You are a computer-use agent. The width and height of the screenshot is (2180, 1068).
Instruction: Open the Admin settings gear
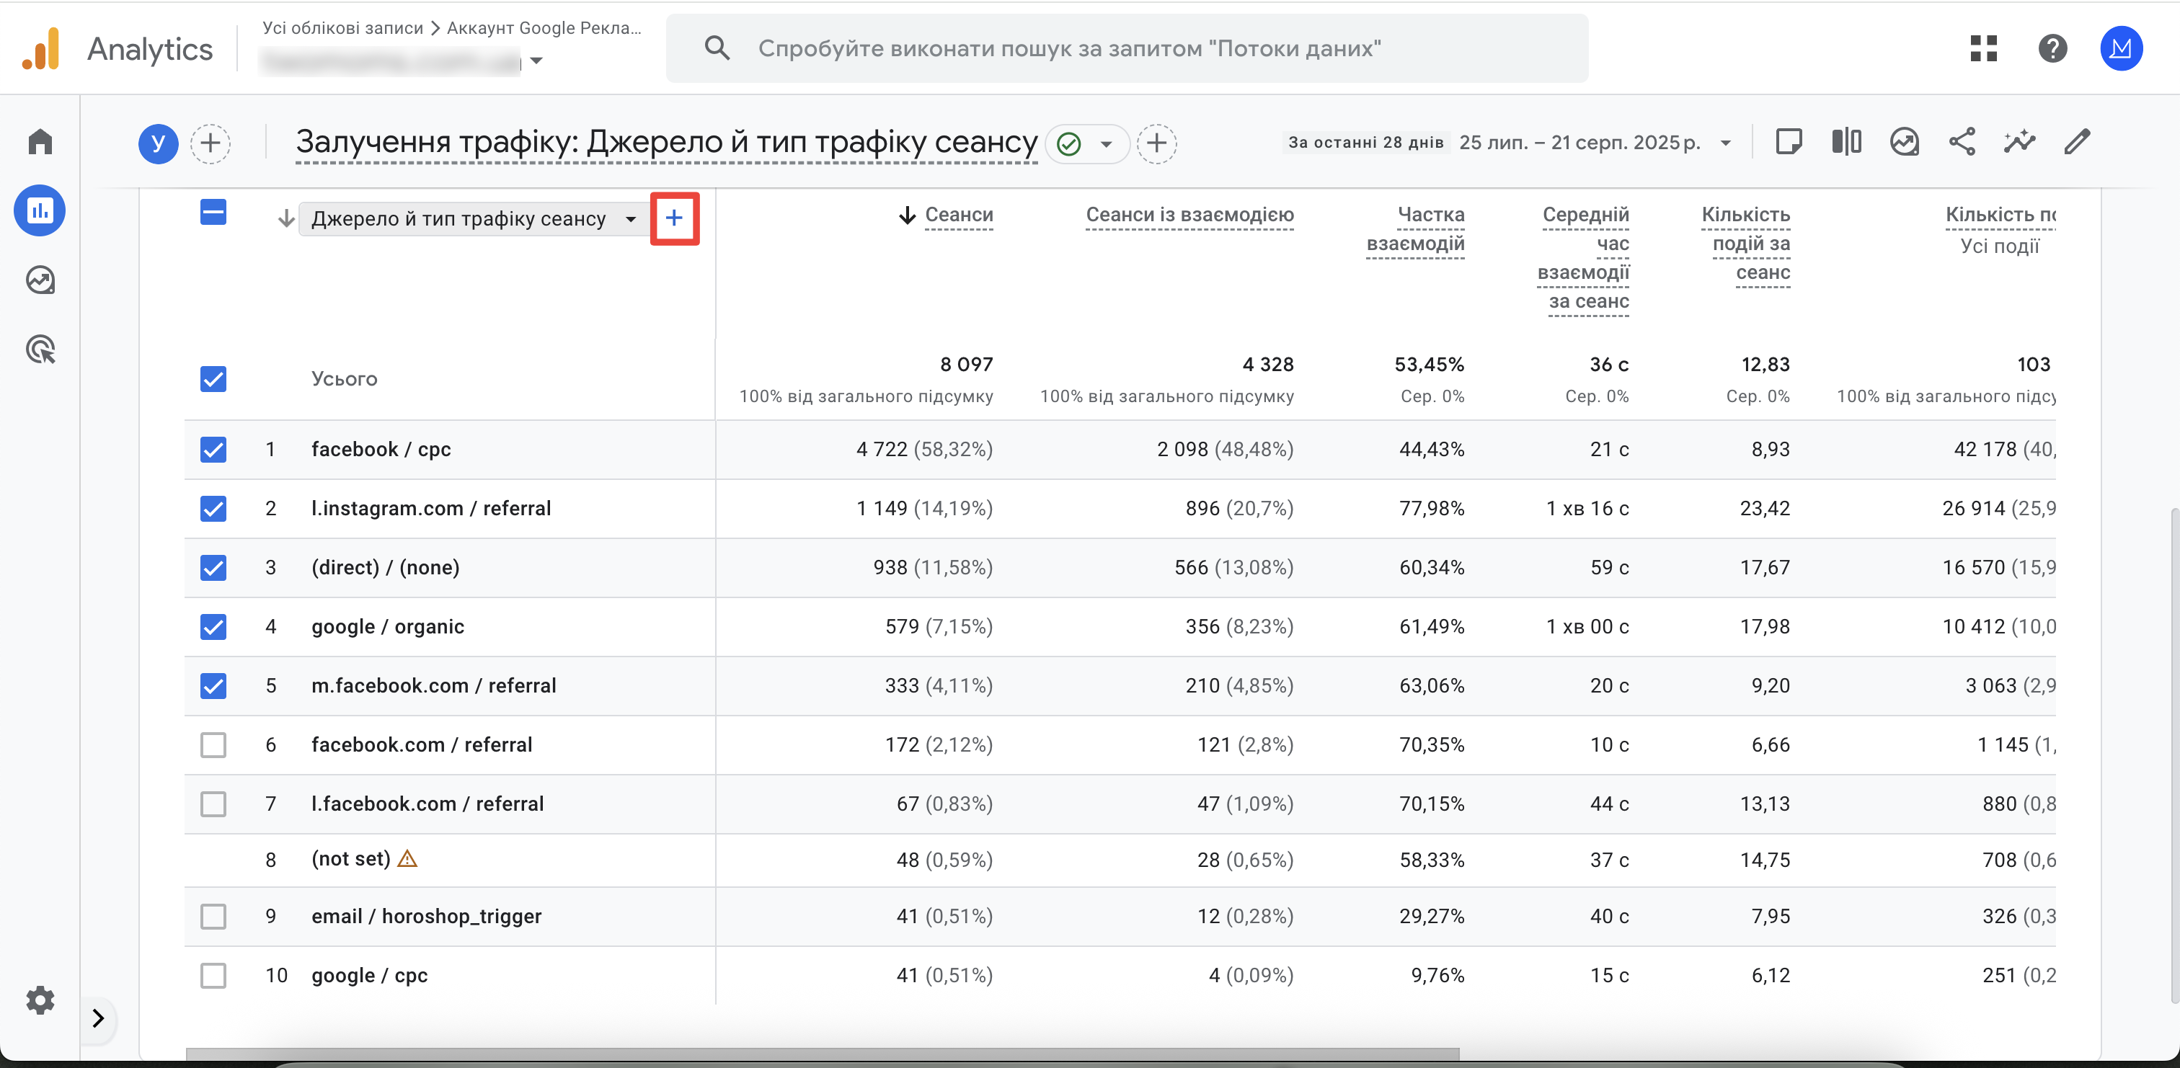[40, 1000]
